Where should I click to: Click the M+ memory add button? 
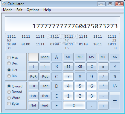click(103, 57)
